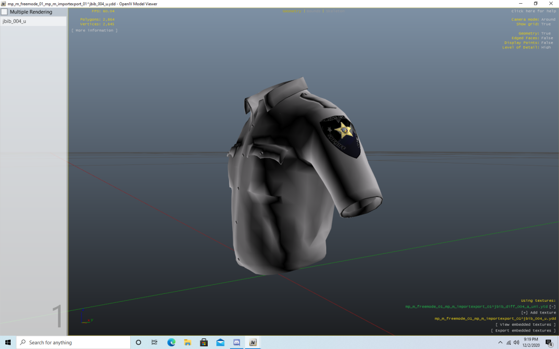Viewport: 559px width, 349px height.
Task: Open OpenIV from the taskbar
Action: pyautogui.click(x=253, y=343)
